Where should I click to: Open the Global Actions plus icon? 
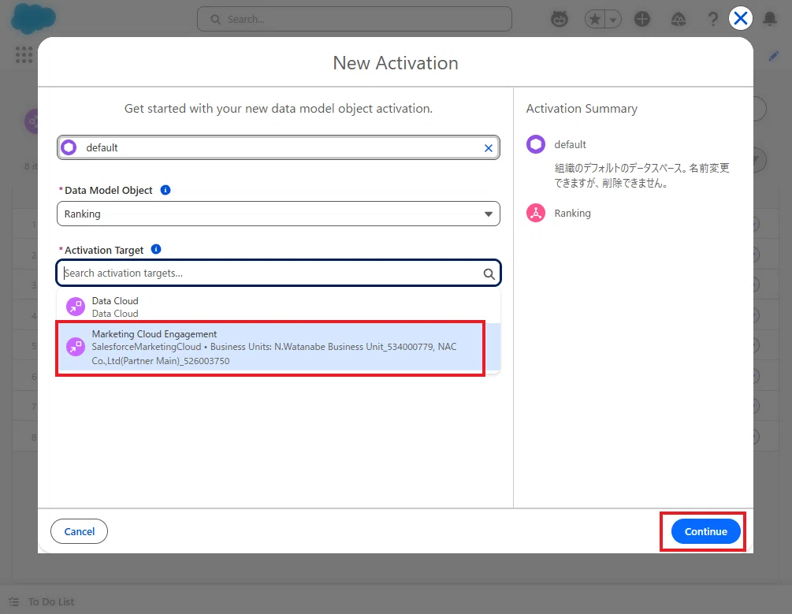point(642,19)
